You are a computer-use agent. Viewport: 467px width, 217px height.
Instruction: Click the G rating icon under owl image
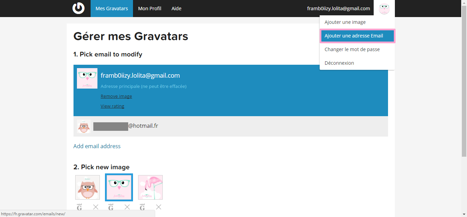pyautogui.click(x=79, y=207)
